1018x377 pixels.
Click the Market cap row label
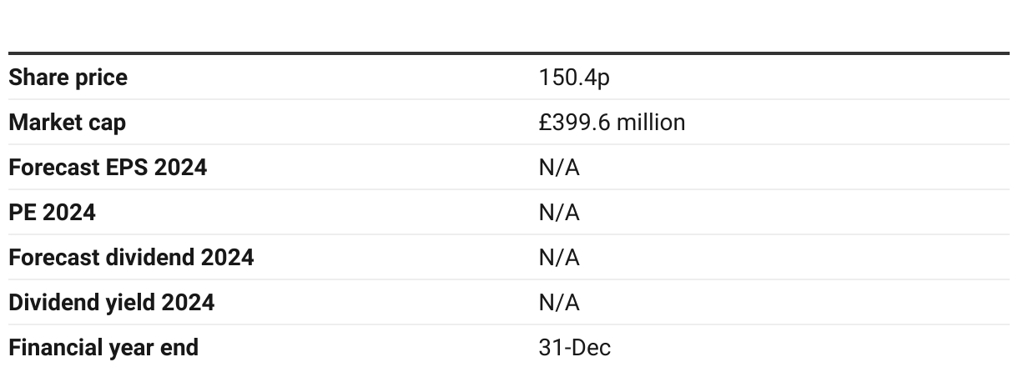point(67,123)
